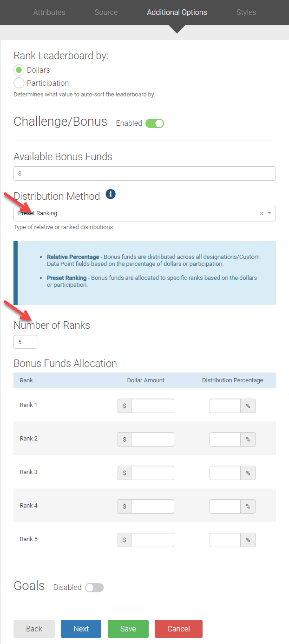
Task: Switch to the Source tab
Action: click(x=105, y=12)
